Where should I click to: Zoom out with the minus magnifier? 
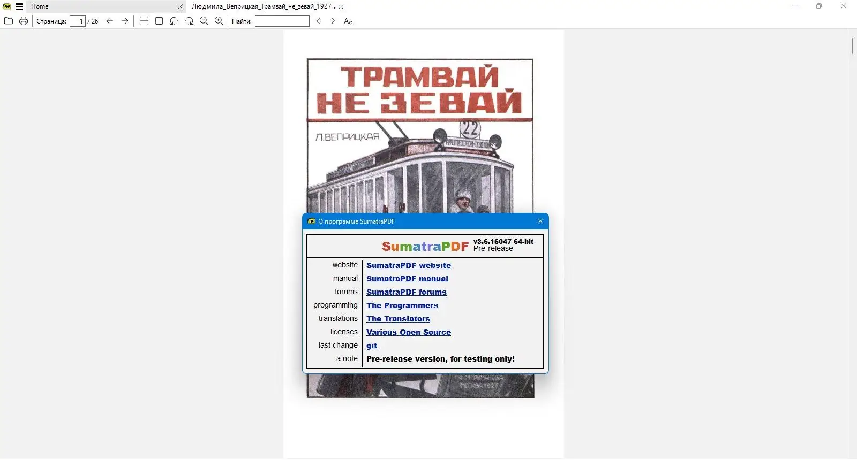[x=204, y=21]
